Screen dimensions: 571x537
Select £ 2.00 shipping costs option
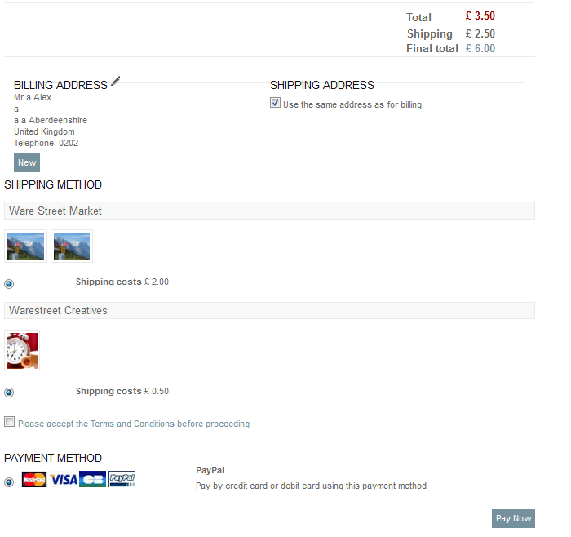pos(9,284)
